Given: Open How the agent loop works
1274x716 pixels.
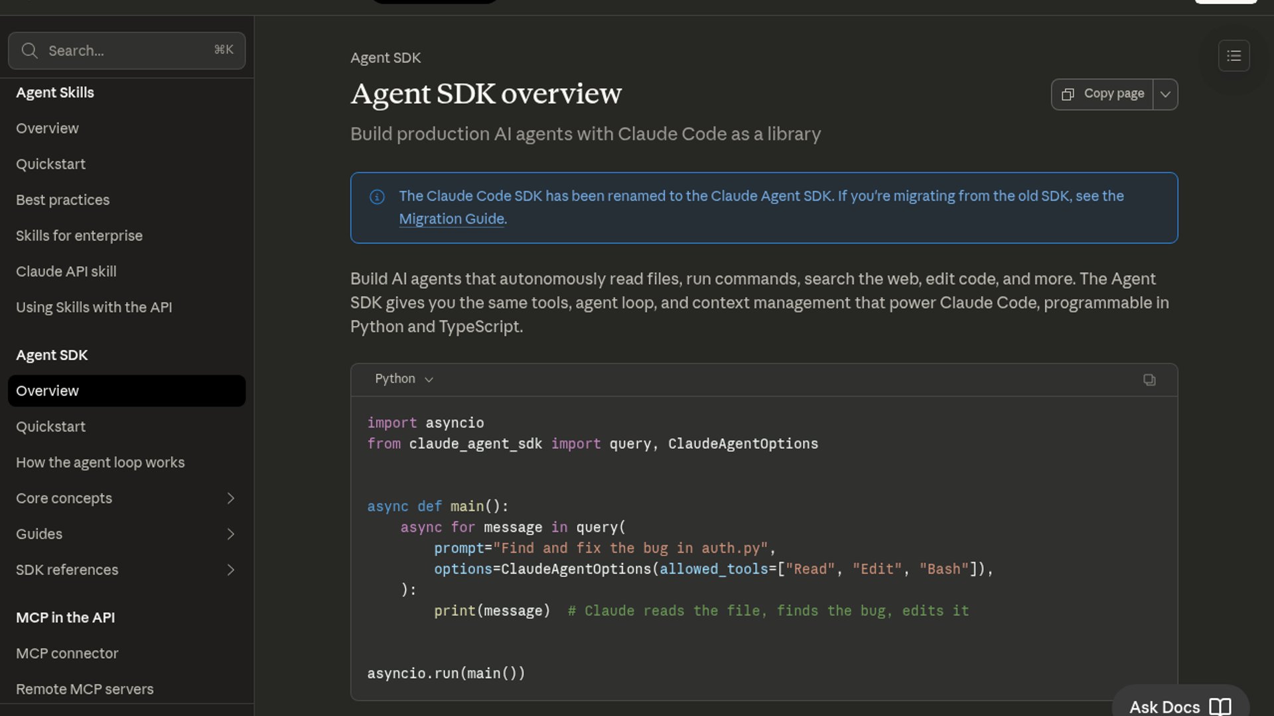Looking at the screenshot, I should 100,463.
